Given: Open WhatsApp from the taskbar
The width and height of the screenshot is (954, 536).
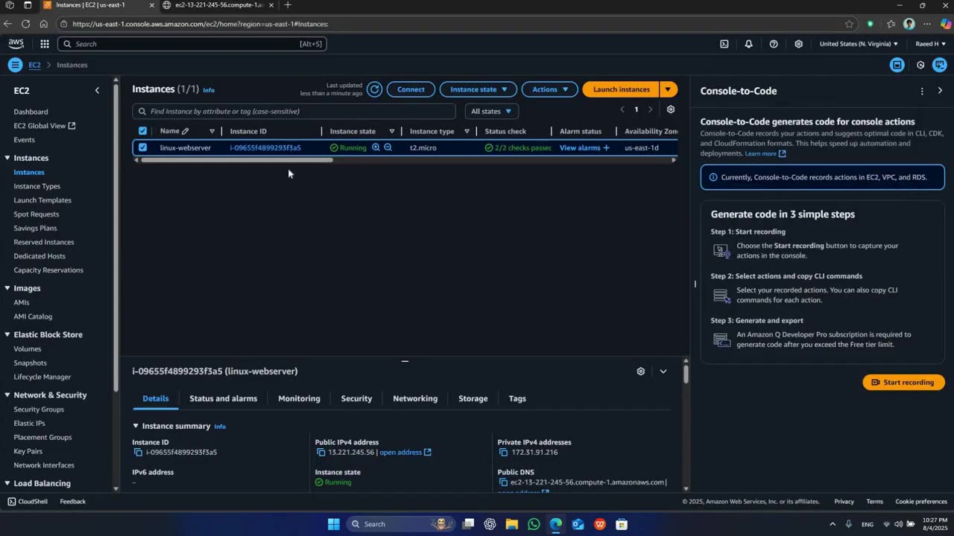Looking at the screenshot, I should tap(534, 524).
